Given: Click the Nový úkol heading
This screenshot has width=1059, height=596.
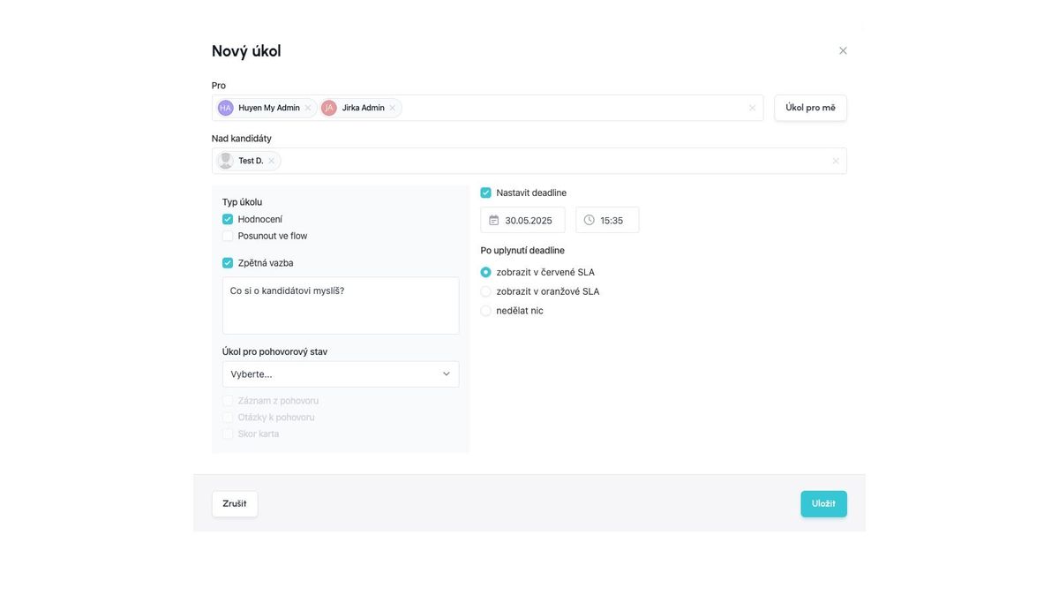Looking at the screenshot, I should tap(246, 51).
